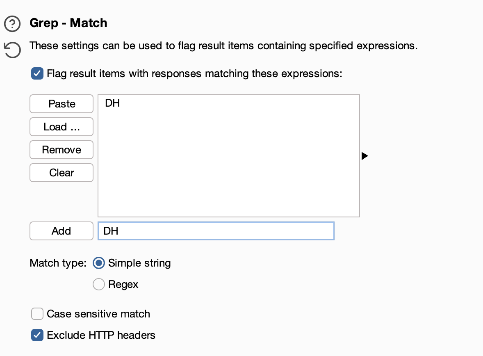The image size is (483, 356).
Task: Click the Match type: label
Action: (x=58, y=263)
